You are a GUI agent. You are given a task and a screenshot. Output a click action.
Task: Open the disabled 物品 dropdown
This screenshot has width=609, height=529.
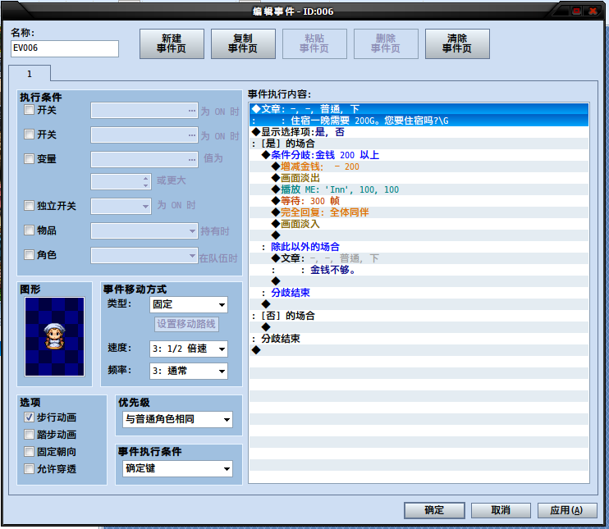(x=144, y=231)
